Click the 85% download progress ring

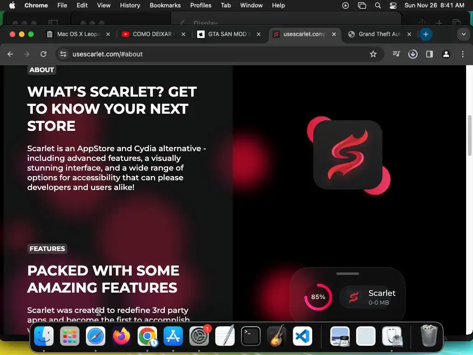pyautogui.click(x=318, y=297)
